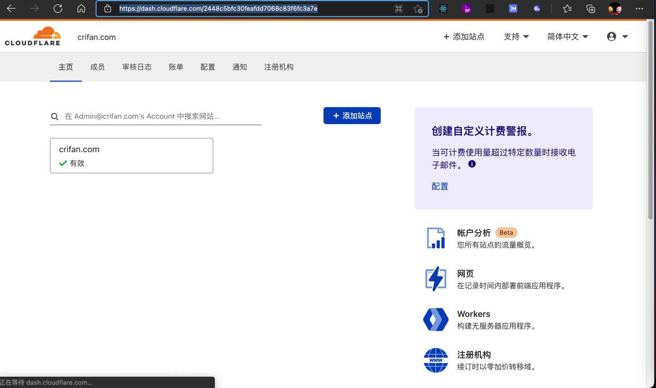The width and height of the screenshot is (656, 388).
Task: Click the search magnifier icon
Action: click(x=55, y=117)
